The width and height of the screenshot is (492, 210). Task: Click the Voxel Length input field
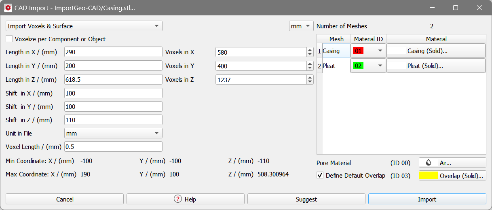pos(113,146)
